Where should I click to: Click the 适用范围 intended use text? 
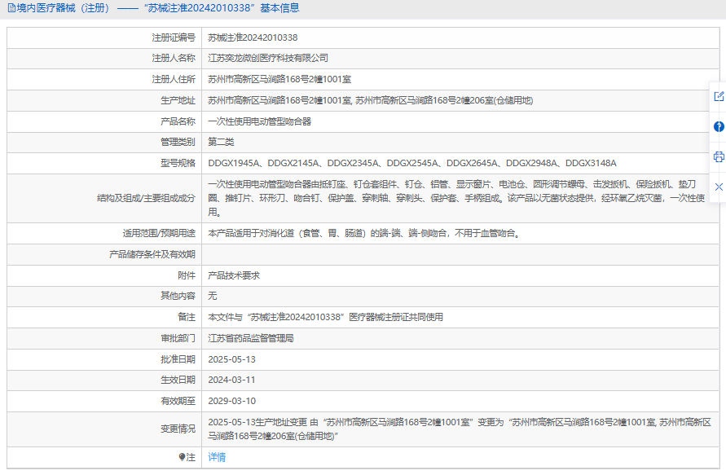pyautogui.click(x=365, y=233)
